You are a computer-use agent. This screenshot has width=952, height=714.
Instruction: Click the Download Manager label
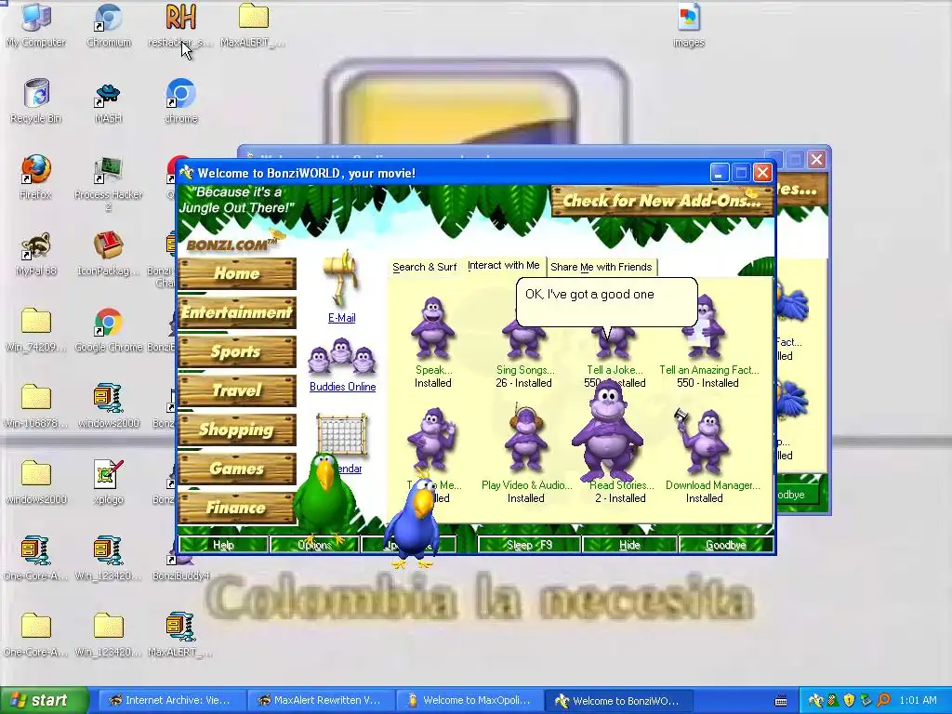point(713,485)
